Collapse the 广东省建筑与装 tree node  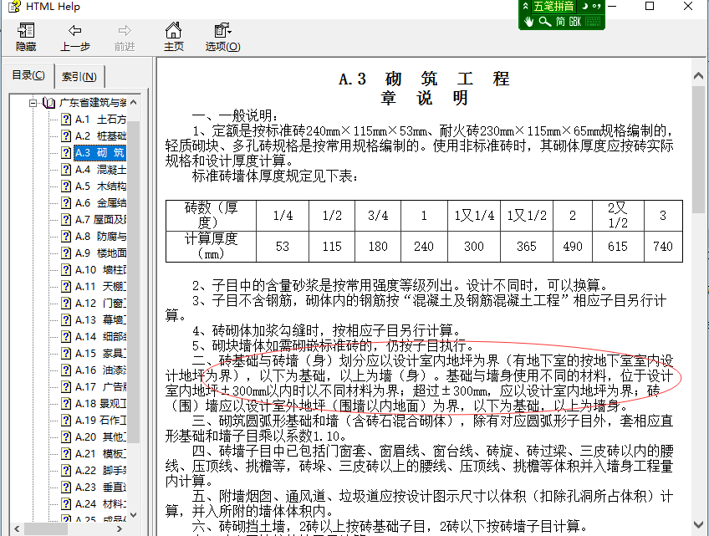[33, 103]
